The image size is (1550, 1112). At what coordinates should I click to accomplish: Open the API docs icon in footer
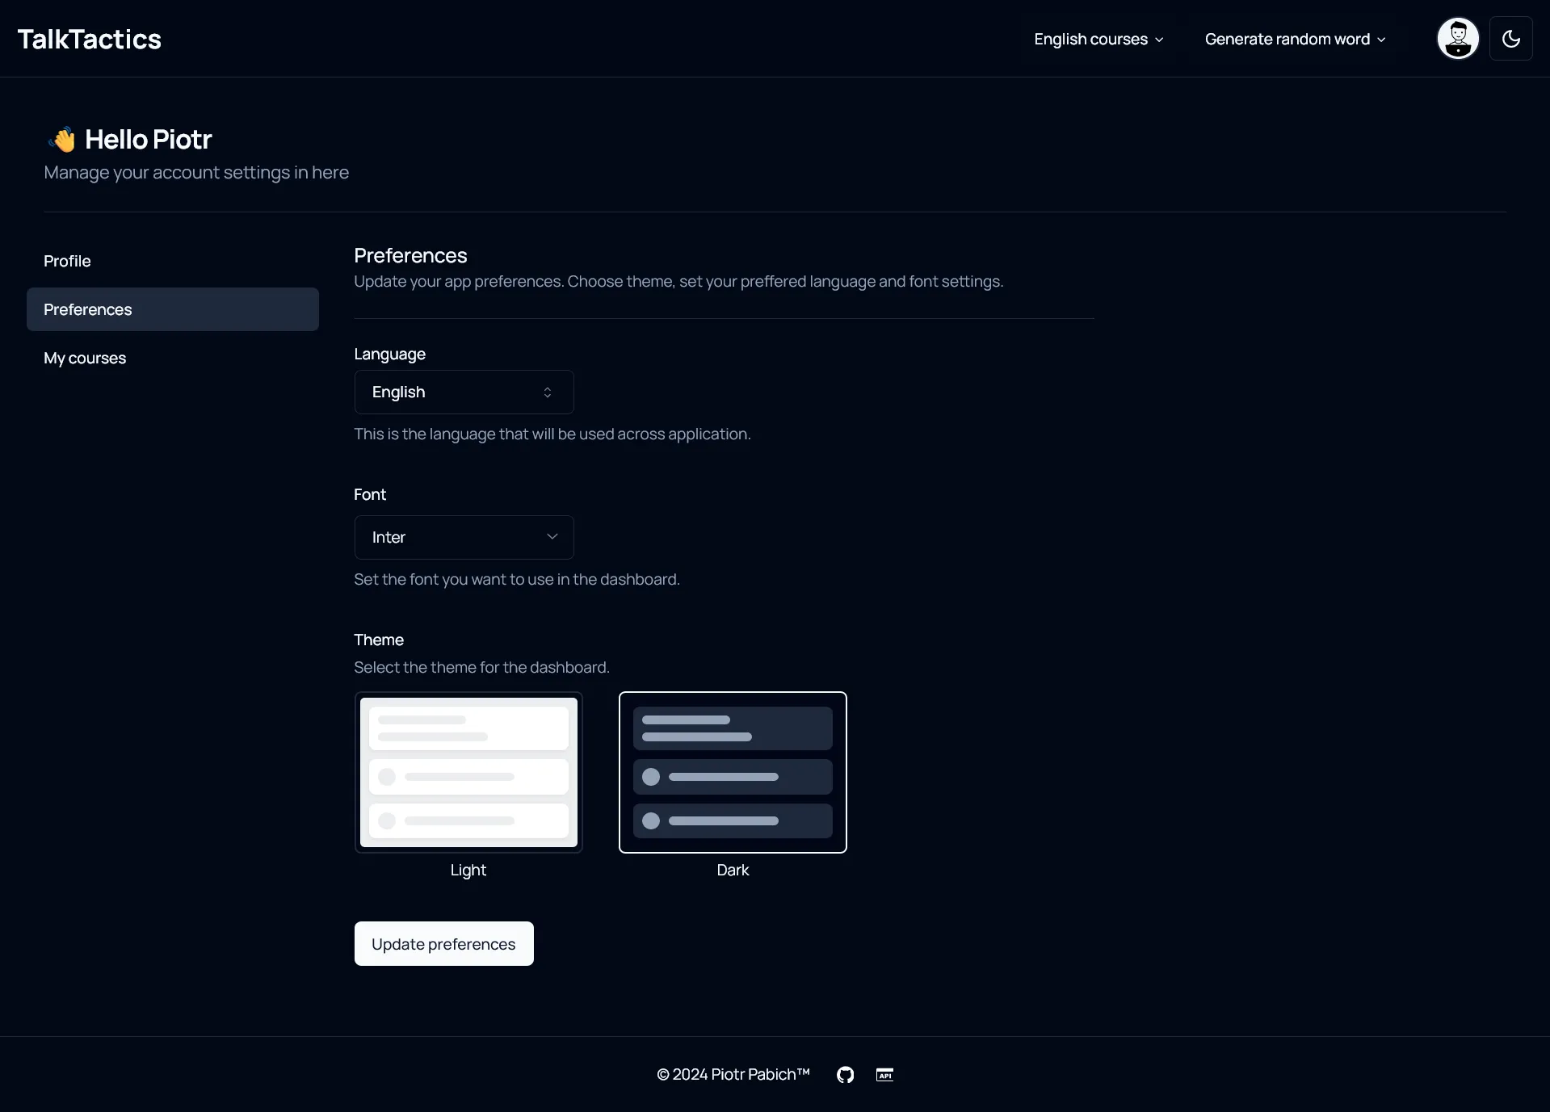tap(884, 1074)
